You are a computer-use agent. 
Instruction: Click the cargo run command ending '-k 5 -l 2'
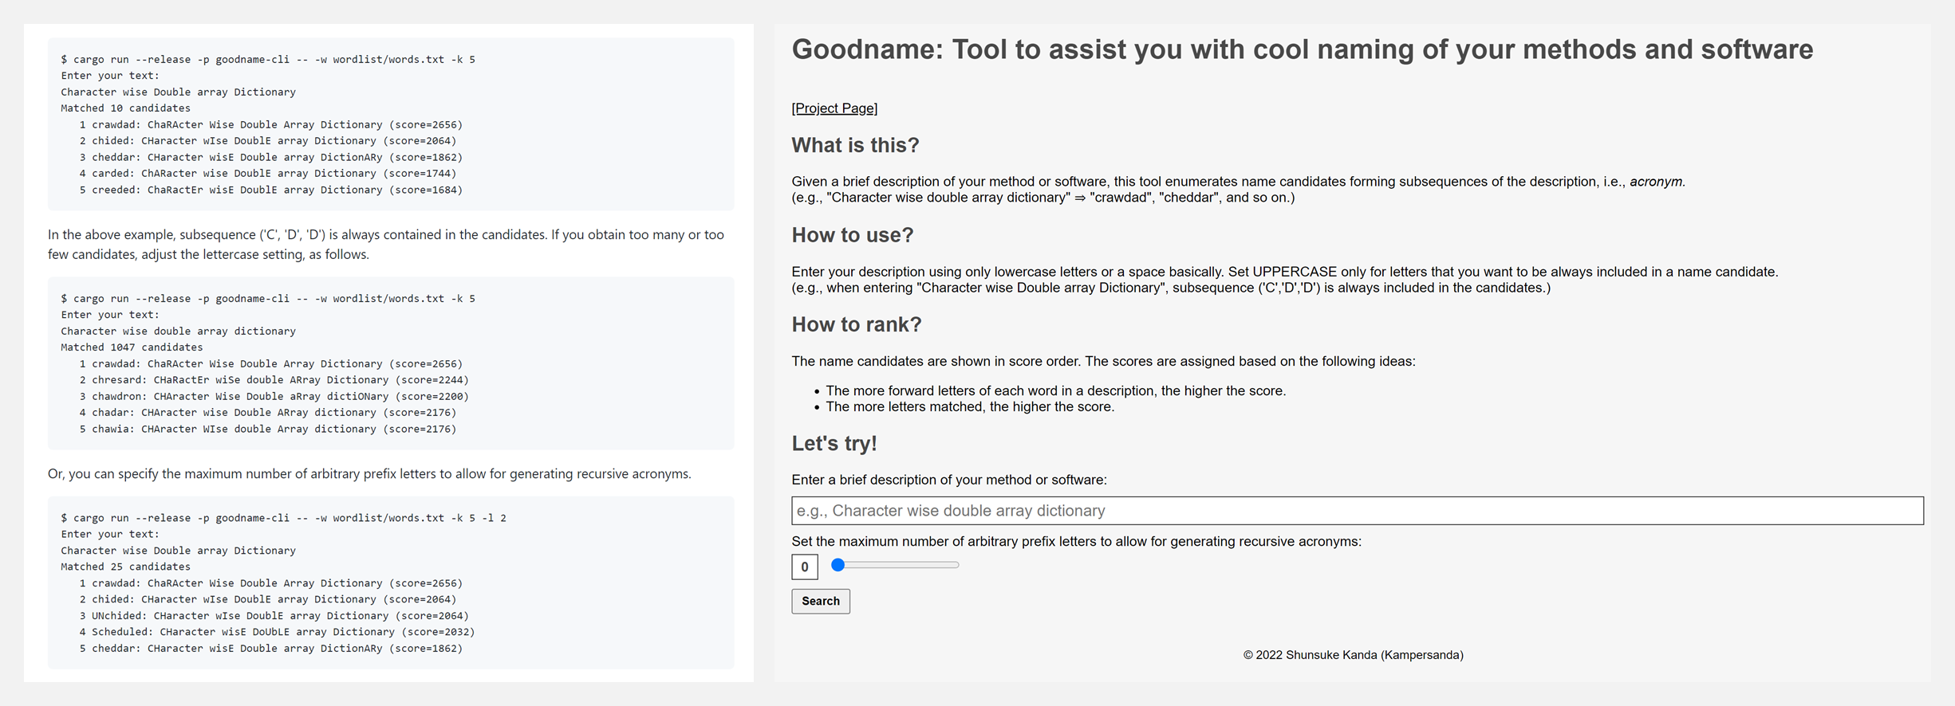[x=283, y=518]
